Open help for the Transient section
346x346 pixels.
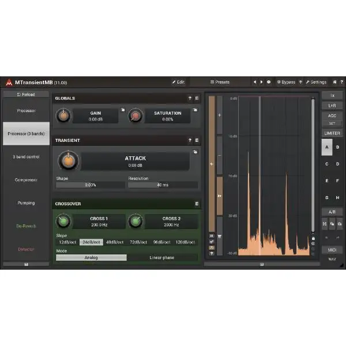[x=190, y=140]
